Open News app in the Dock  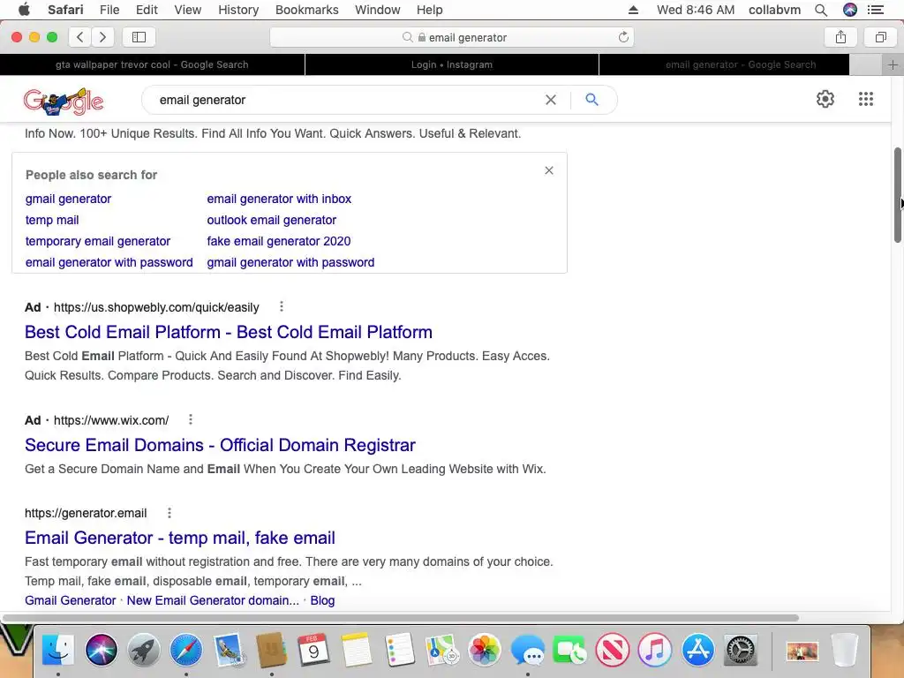click(x=613, y=650)
